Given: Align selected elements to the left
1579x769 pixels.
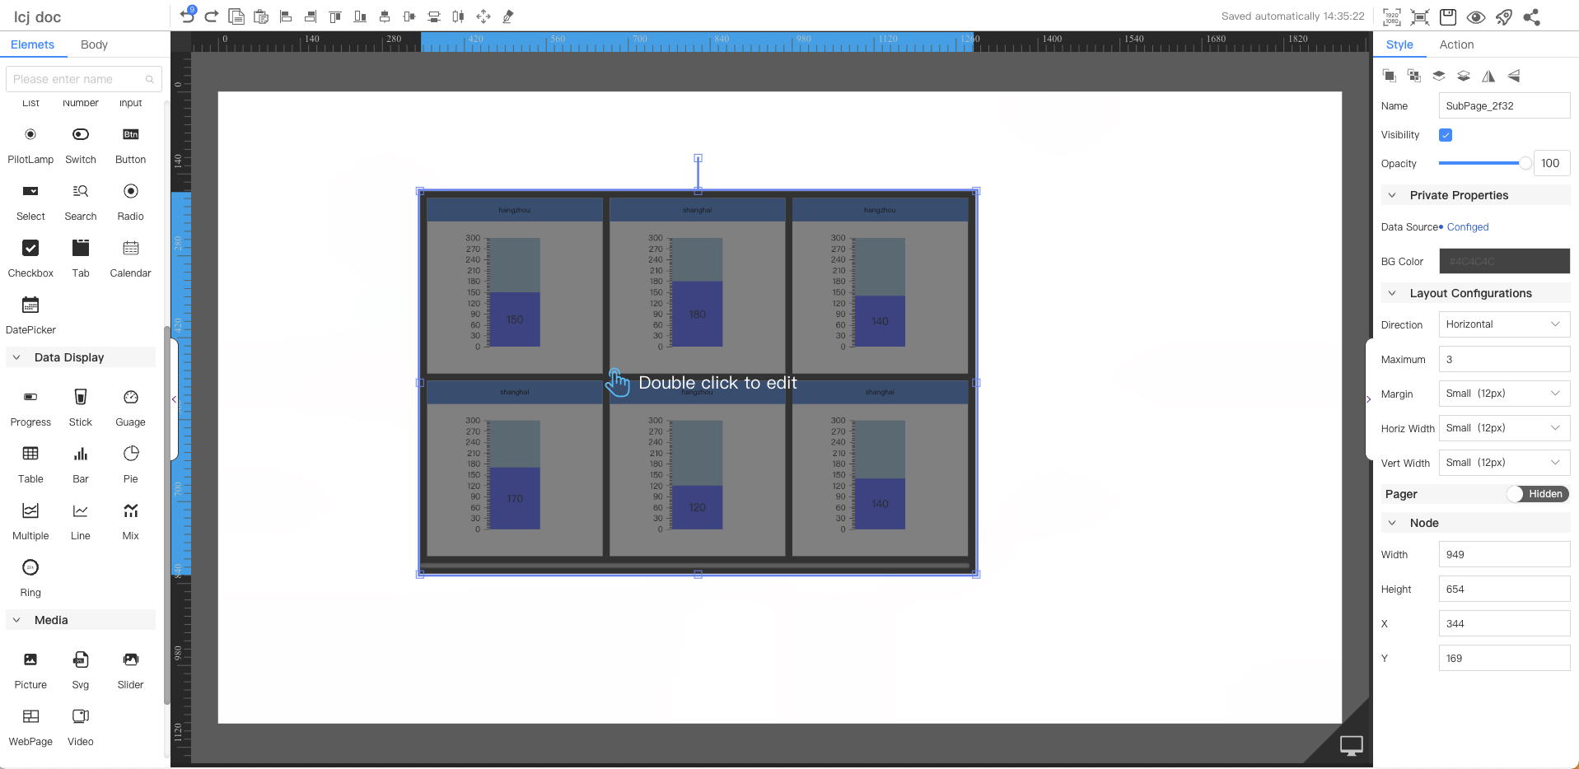Looking at the screenshot, I should 286,16.
